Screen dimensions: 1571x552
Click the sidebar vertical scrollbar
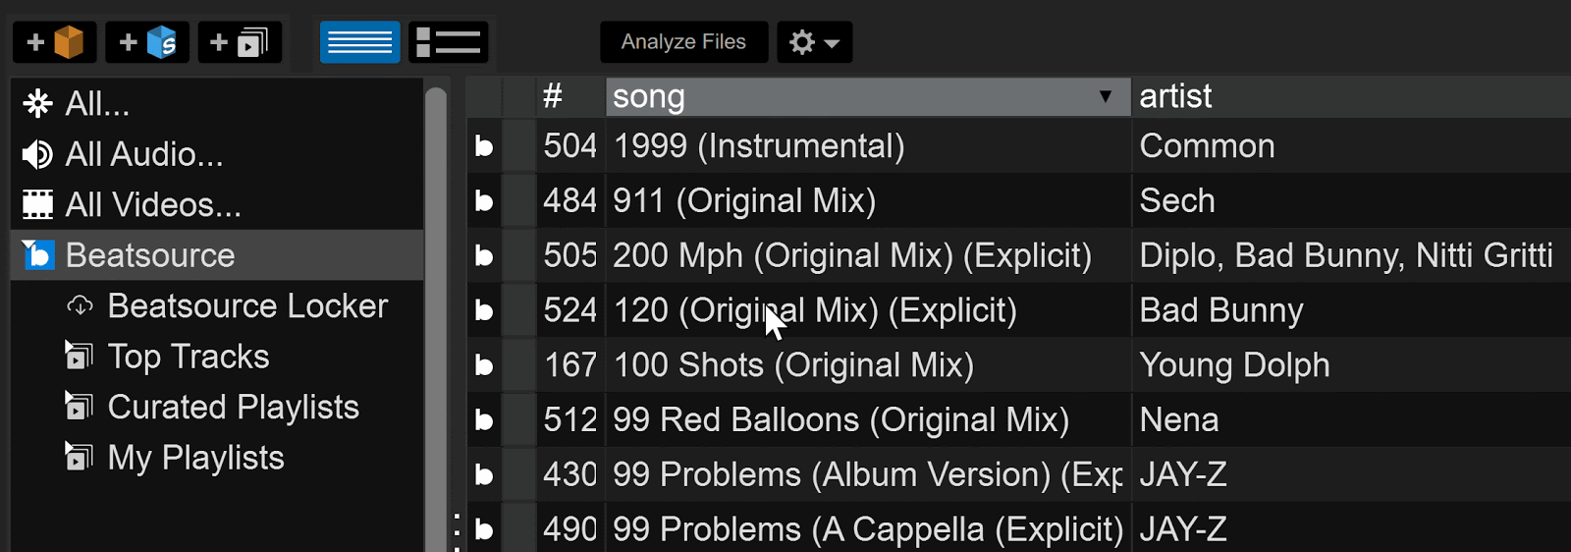pos(436,319)
